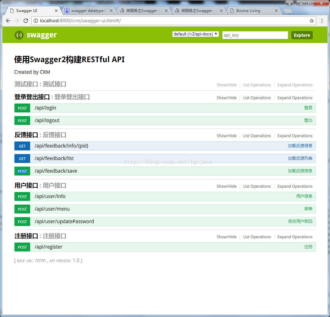Screen dimensions: 330x317
Task: Open POST /api/user/updatePassword operation
Action: click(165, 222)
